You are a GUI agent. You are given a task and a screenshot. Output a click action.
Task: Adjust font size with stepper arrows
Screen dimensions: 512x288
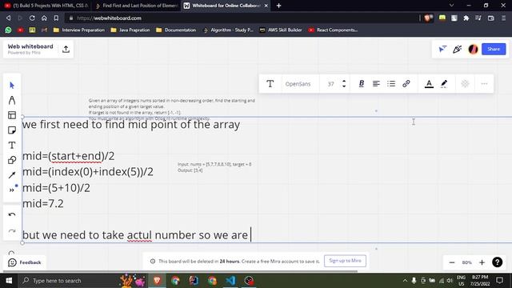point(344,84)
